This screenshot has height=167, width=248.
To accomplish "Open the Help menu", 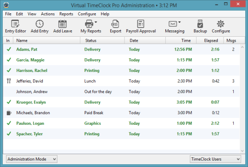I will pyautogui.click(x=105, y=14).
